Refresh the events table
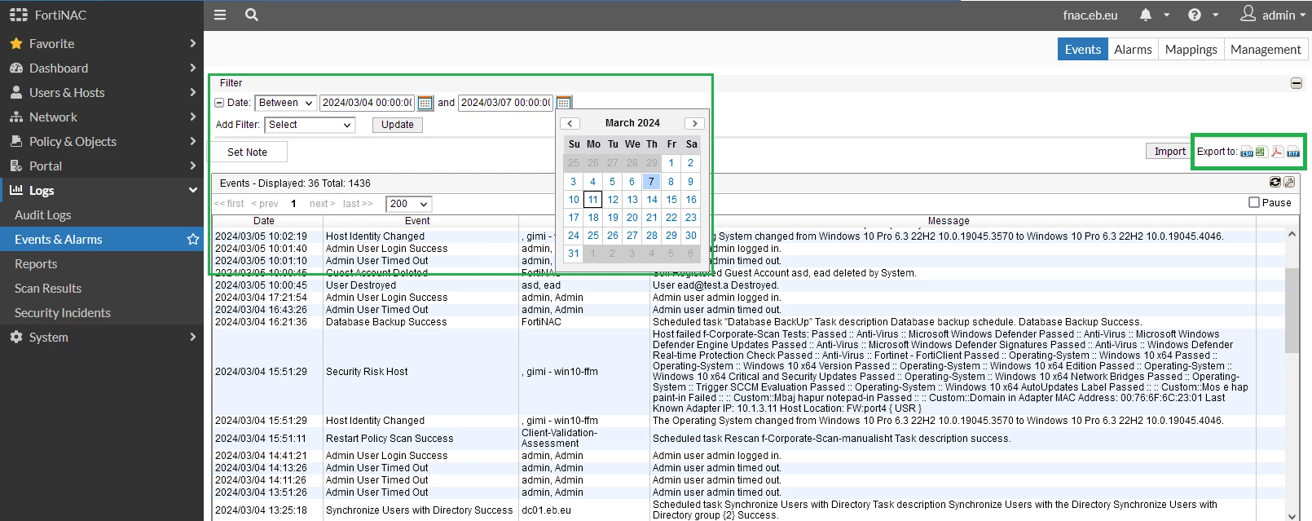1312x521 pixels. [x=1275, y=183]
